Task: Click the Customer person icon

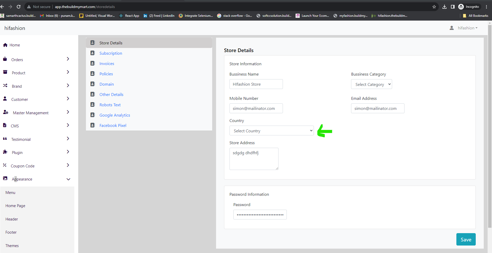Action: pos(5,99)
